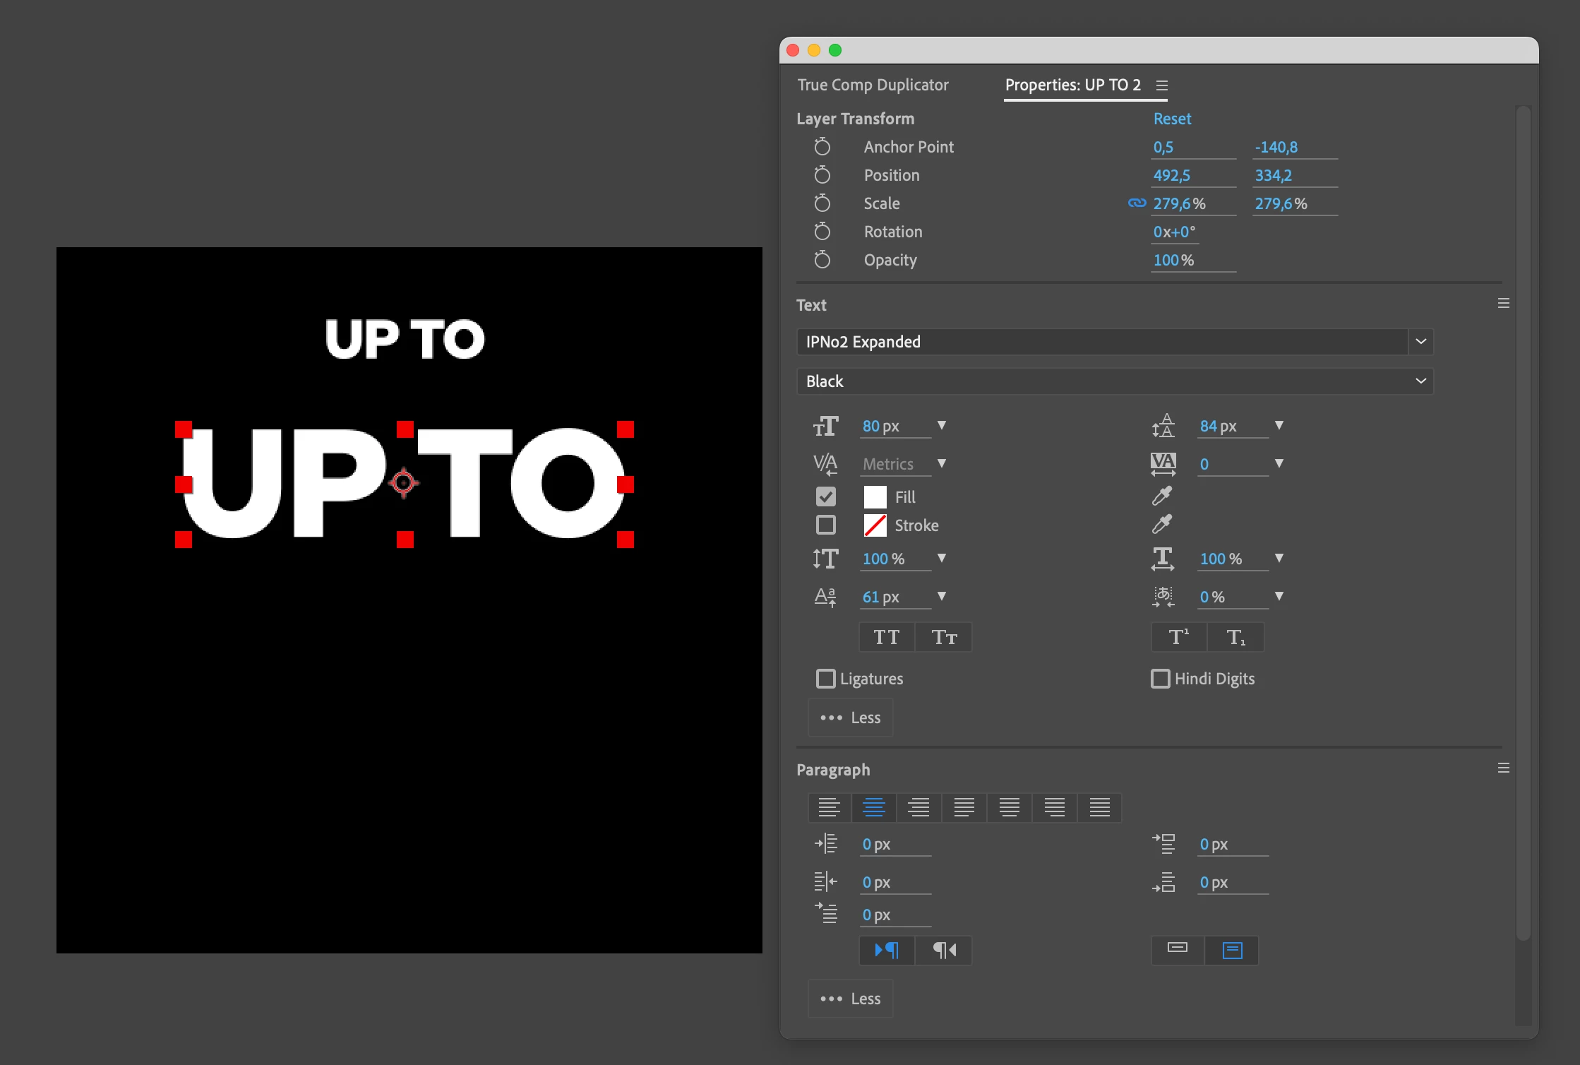Click the Superscript text style button
This screenshot has width=1580, height=1065.
click(x=1178, y=637)
